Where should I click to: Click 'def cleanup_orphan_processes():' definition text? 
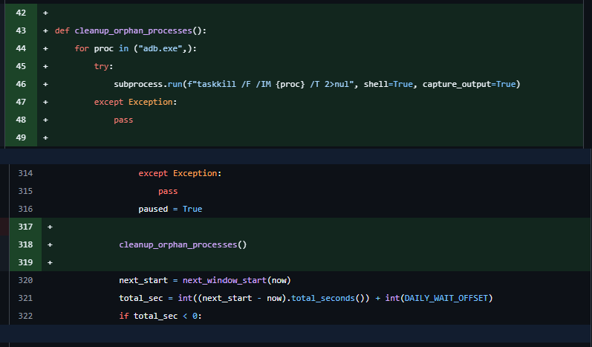click(131, 30)
